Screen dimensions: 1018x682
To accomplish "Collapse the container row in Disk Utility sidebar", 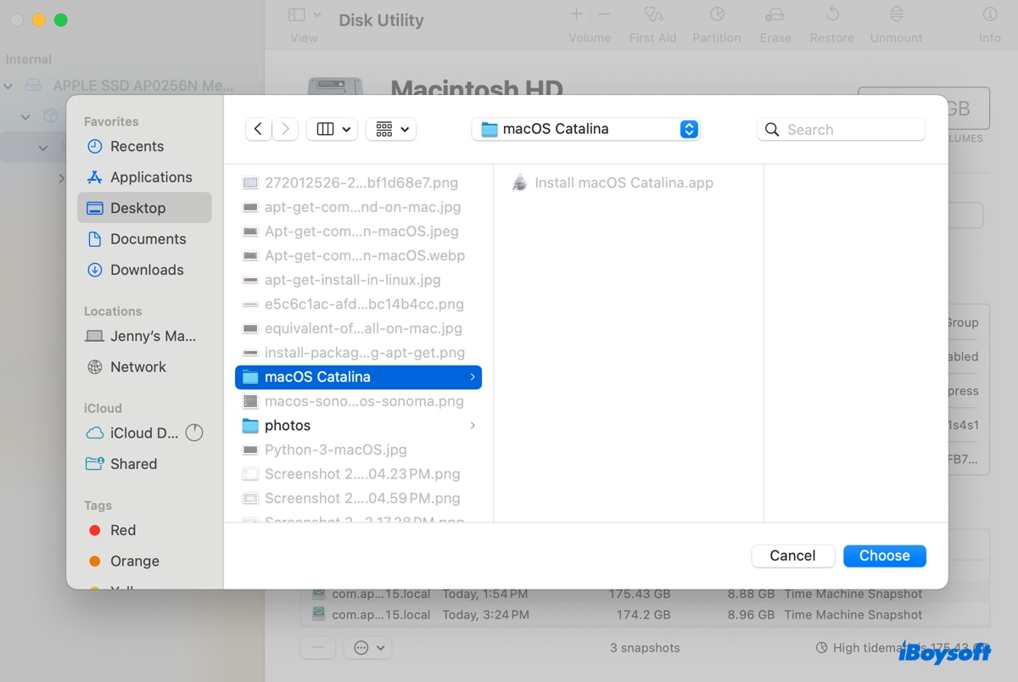I will point(25,116).
